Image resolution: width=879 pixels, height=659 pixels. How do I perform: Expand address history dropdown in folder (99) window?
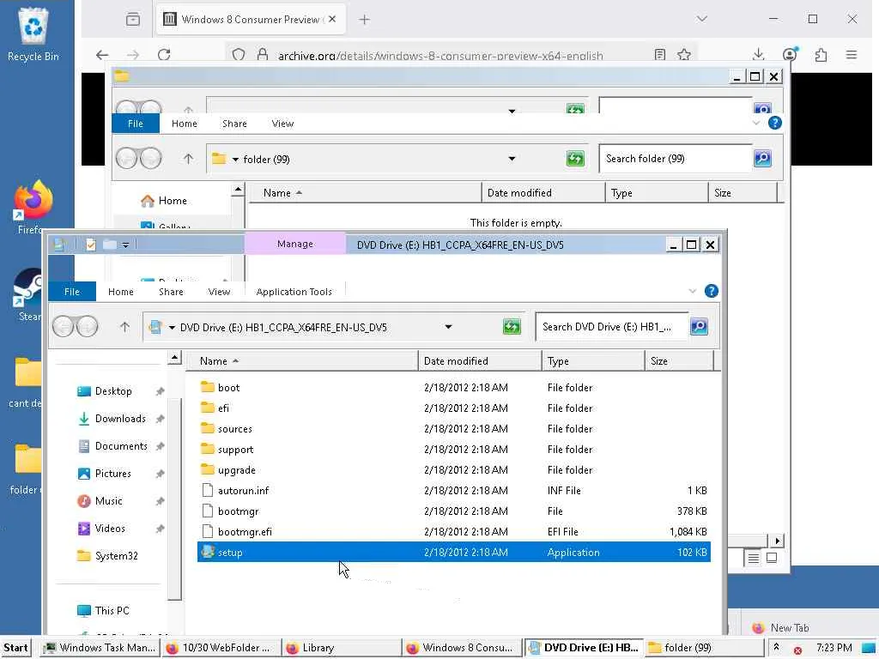(x=512, y=159)
